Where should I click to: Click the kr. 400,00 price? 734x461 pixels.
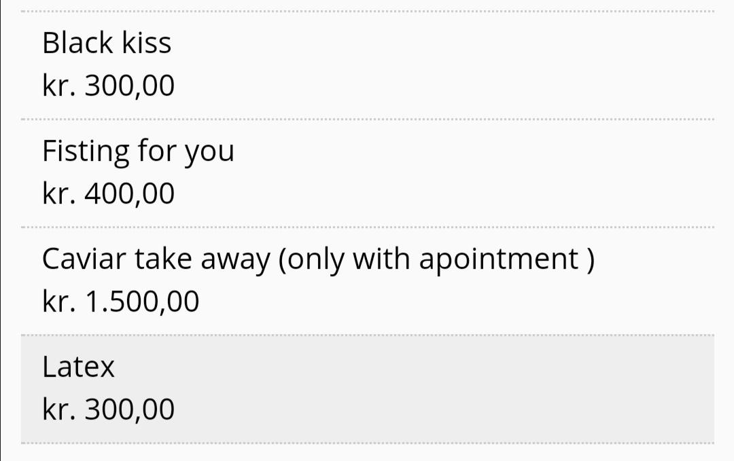coord(108,194)
